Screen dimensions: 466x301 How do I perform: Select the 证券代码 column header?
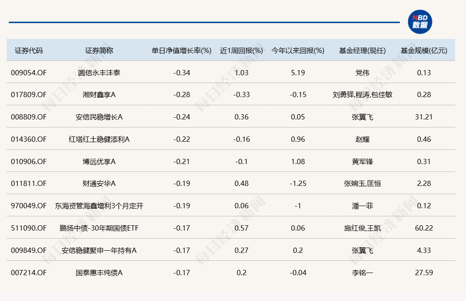pos(29,50)
